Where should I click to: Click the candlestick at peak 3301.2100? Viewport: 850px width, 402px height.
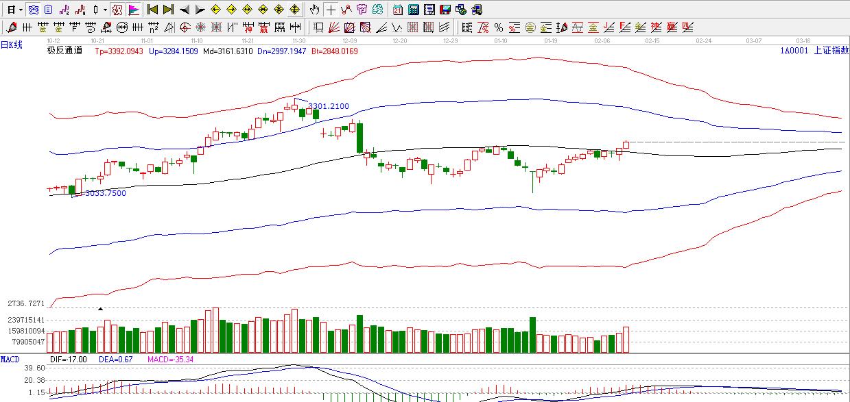point(294,105)
